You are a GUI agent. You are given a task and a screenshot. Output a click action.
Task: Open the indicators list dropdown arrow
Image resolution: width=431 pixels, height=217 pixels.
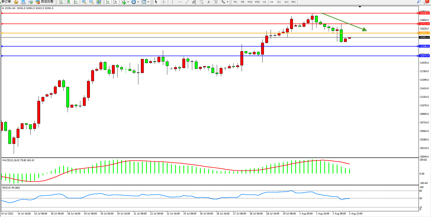coord(128,2)
